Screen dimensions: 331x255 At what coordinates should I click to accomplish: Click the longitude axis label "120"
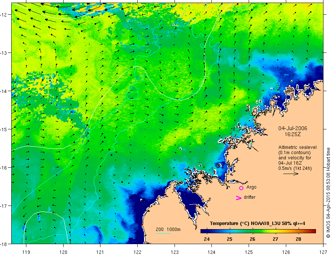pos(63,252)
